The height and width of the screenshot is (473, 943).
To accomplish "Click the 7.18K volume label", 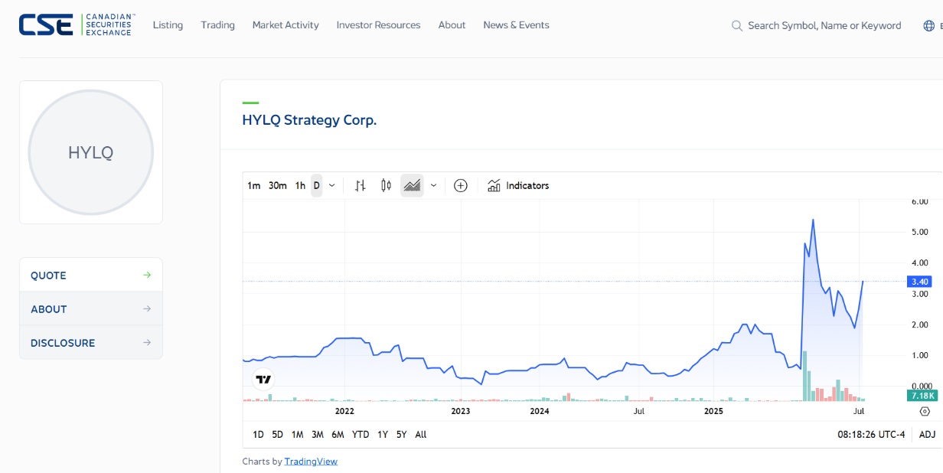I will (922, 396).
